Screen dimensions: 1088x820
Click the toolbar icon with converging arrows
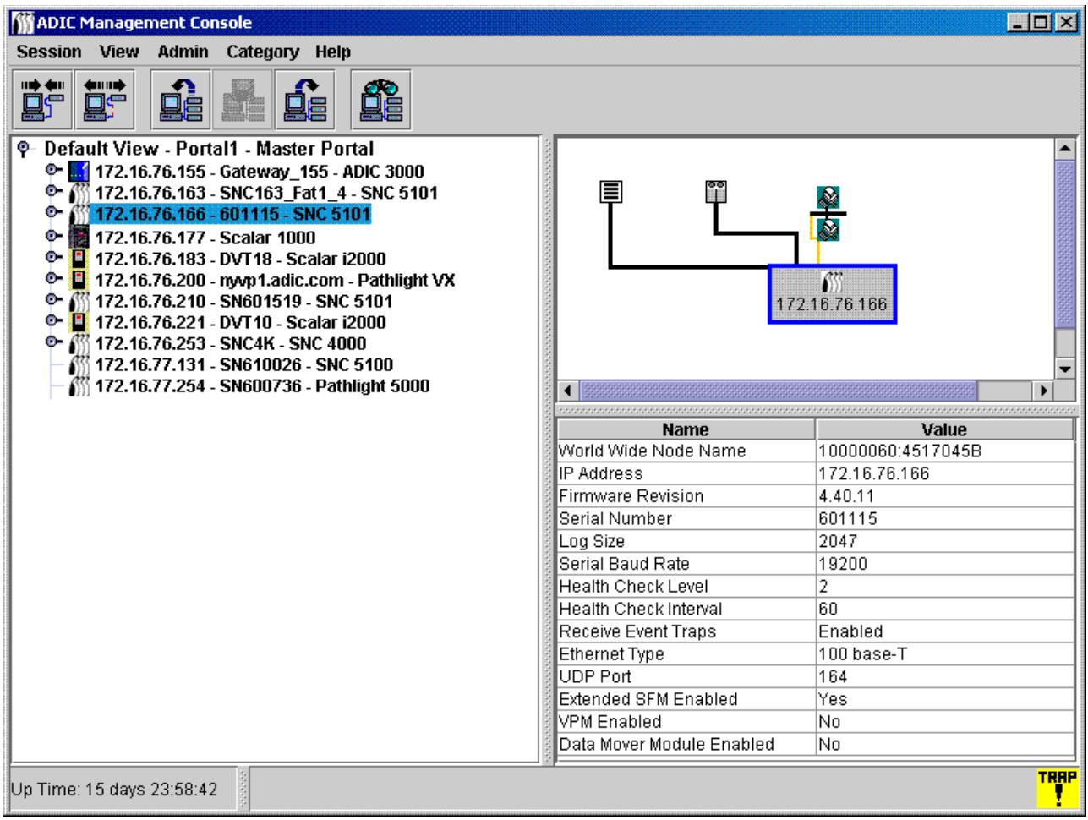click(x=41, y=98)
